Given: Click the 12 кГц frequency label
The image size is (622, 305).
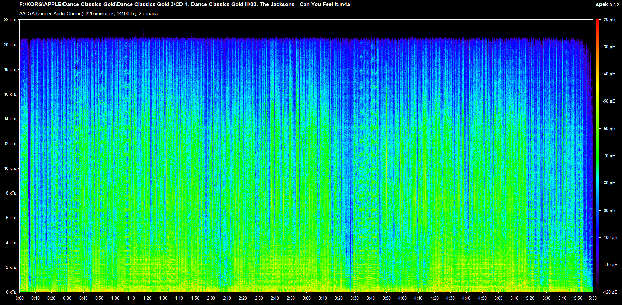Looking at the screenshot, I should (x=10, y=144).
